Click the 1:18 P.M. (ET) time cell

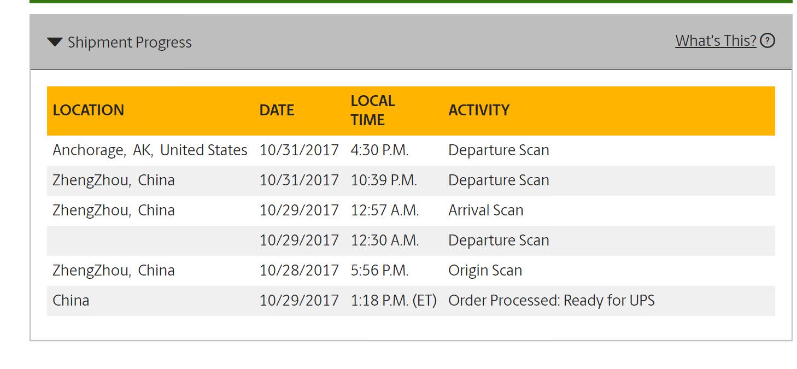[394, 301]
